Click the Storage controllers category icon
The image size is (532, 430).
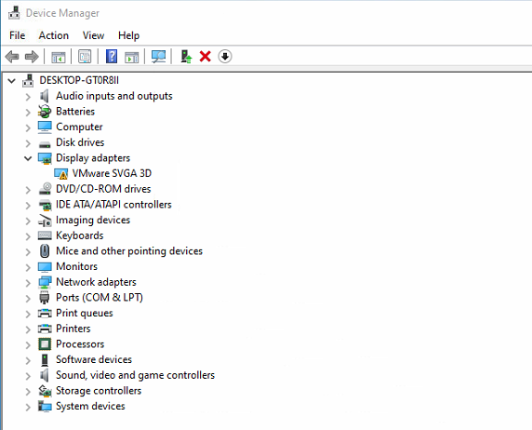coord(45,391)
